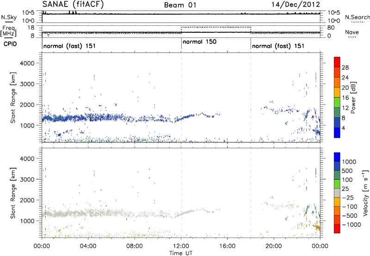Image resolution: width=370 pixels, height=256 pixels.
Task: Click the light green swatch in Power colorbar
Action: [x=337, y=103]
